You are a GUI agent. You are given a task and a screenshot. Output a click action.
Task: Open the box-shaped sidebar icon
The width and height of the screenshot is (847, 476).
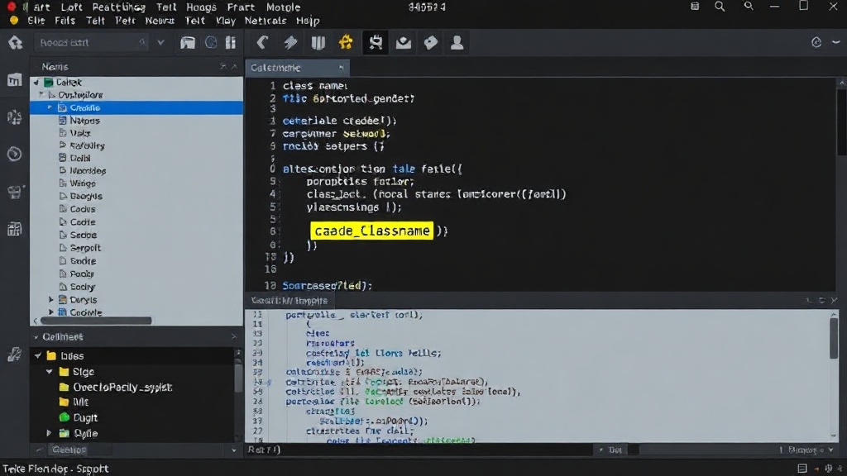tap(15, 192)
